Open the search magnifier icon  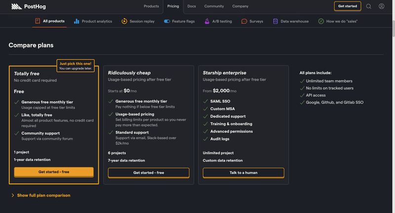pyautogui.click(x=368, y=6)
